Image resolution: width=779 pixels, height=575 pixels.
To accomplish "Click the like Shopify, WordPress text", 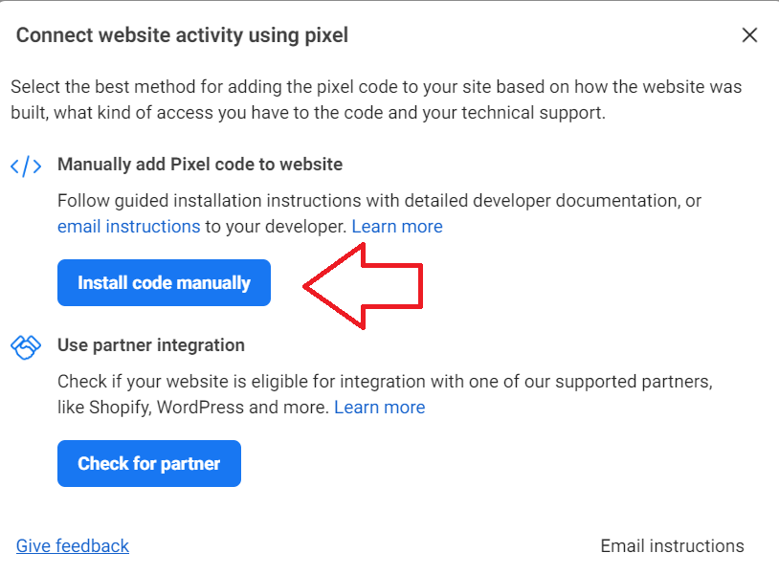I will pyautogui.click(x=193, y=408).
